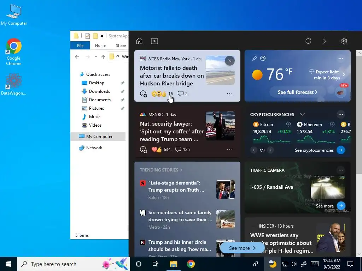
Task: Select Quick access in the navigation pane
Action: click(98, 74)
